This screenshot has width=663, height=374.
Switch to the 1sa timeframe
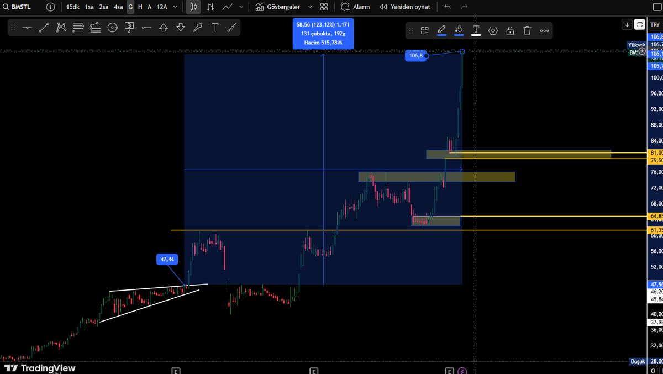(89, 7)
